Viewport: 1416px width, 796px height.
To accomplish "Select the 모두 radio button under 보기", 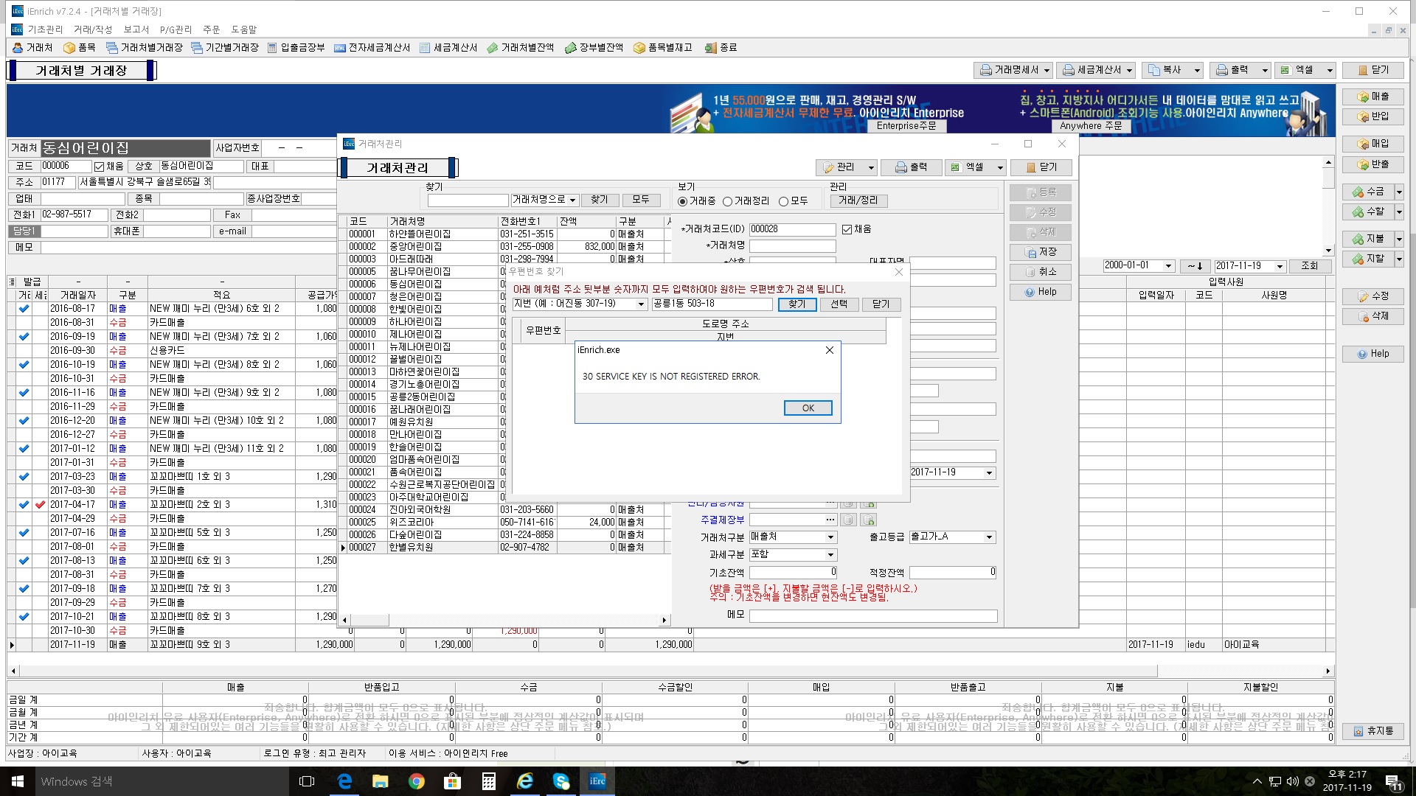I will click(x=784, y=201).
